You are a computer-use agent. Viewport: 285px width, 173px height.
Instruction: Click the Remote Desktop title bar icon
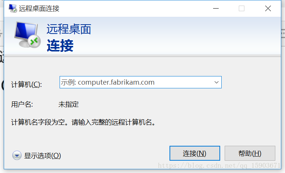click(13, 8)
